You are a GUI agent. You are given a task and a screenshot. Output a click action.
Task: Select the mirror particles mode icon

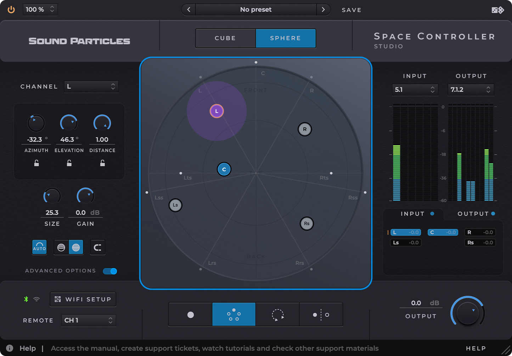pos(321,314)
